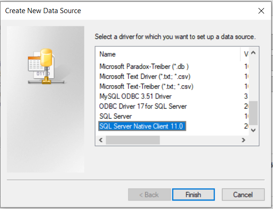Select Microsoft Text Driver (*.txt; *.csv)
The image size is (273, 209).
pyautogui.click(x=145, y=76)
